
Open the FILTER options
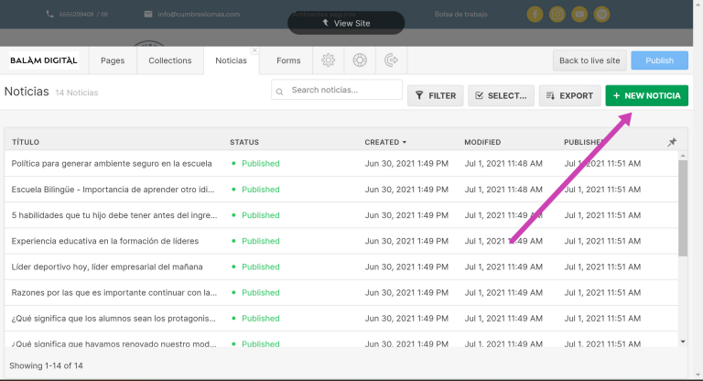tap(436, 95)
